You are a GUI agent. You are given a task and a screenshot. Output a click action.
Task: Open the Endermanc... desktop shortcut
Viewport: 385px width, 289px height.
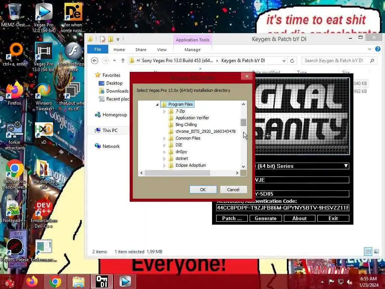click(44, 250)
